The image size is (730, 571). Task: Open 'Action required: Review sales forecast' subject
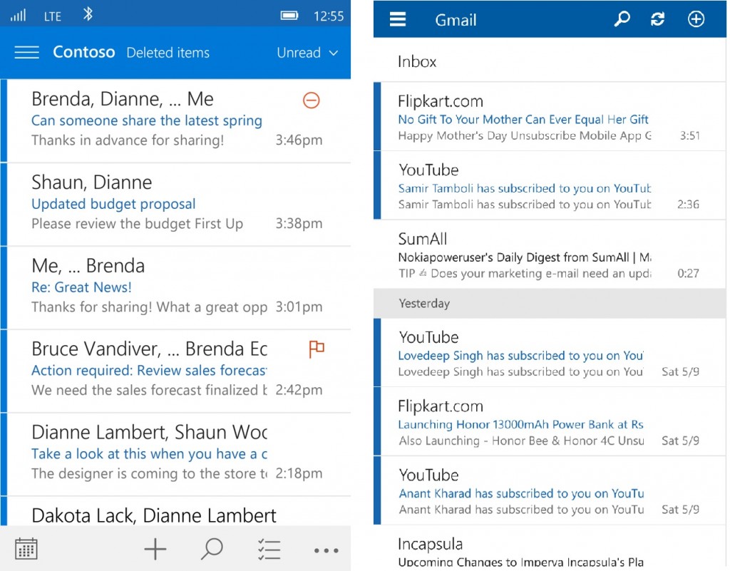pos(149,371)
